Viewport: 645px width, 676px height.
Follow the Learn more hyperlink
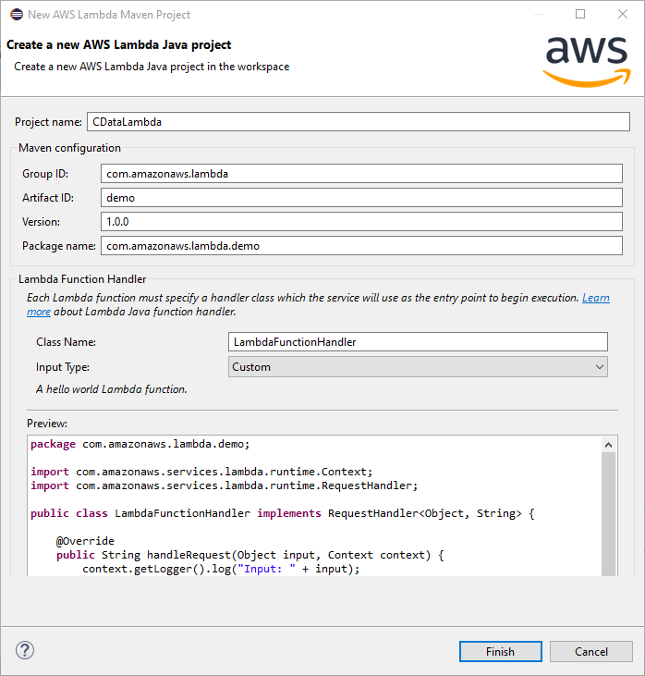[595, 298]
